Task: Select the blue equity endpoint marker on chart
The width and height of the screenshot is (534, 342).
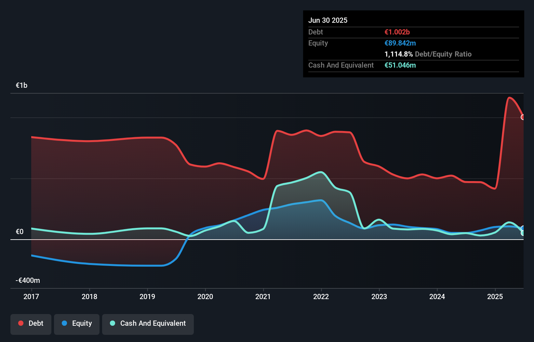Action: [x=523, y=228]
